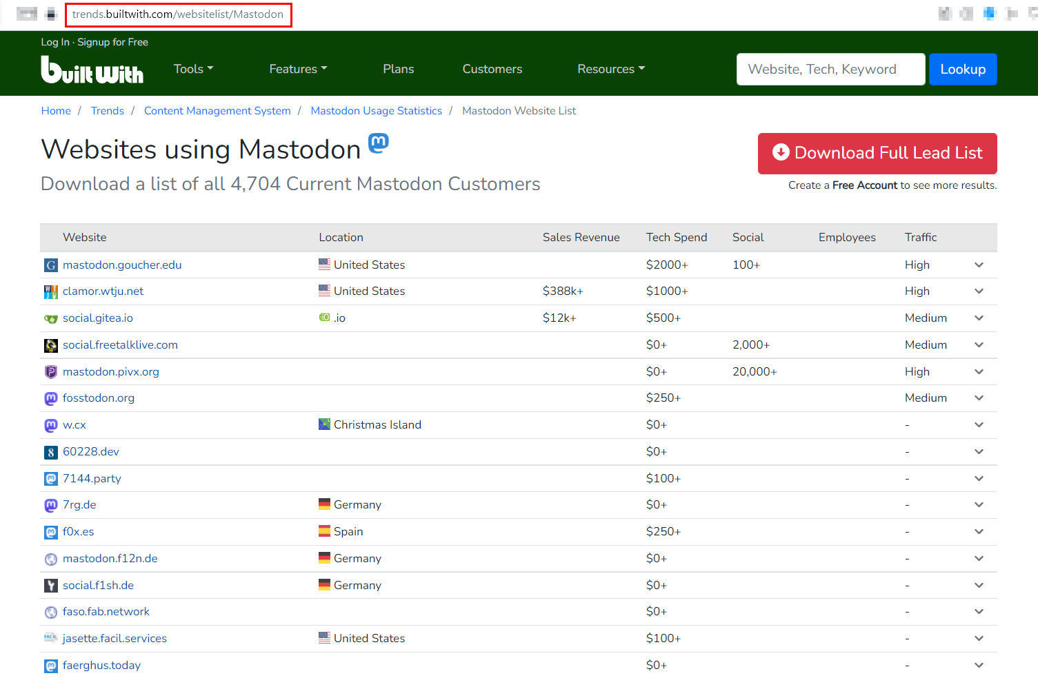Screen dimensions: 1038x678
Task: Expand the fosstodon.org row chevron
Action: (x=979, y=398)
